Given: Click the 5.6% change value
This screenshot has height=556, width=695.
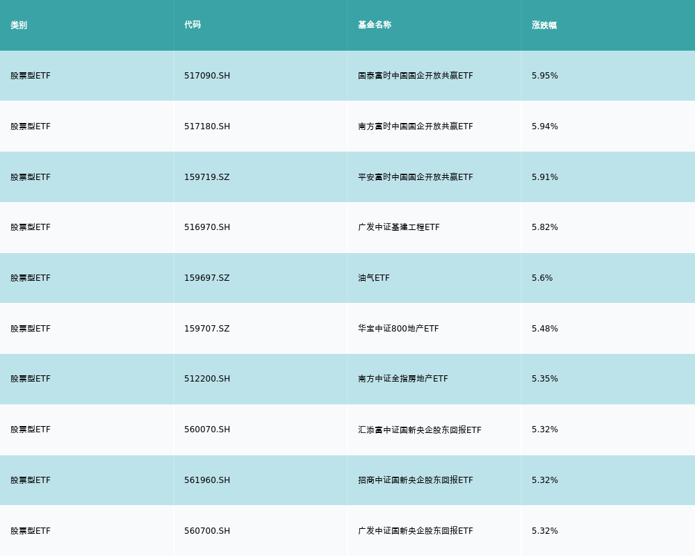Looking at the screenshot, I should pyautogui.click(x=542, y=278).
